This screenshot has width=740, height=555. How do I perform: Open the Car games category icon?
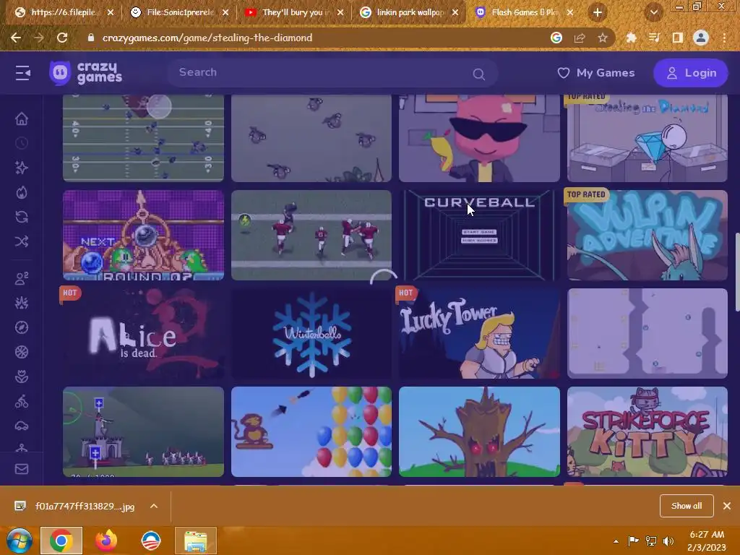click(22, 426)
